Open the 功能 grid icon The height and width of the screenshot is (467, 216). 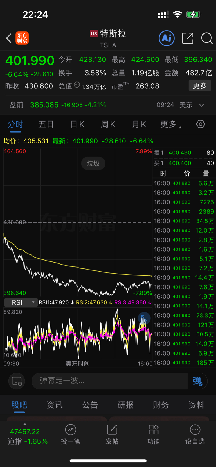[154, 430]
